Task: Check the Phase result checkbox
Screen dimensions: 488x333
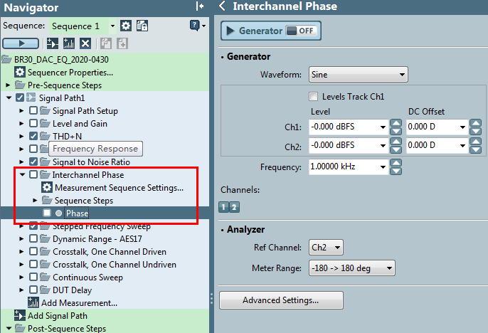Action: tap(47, 213)
